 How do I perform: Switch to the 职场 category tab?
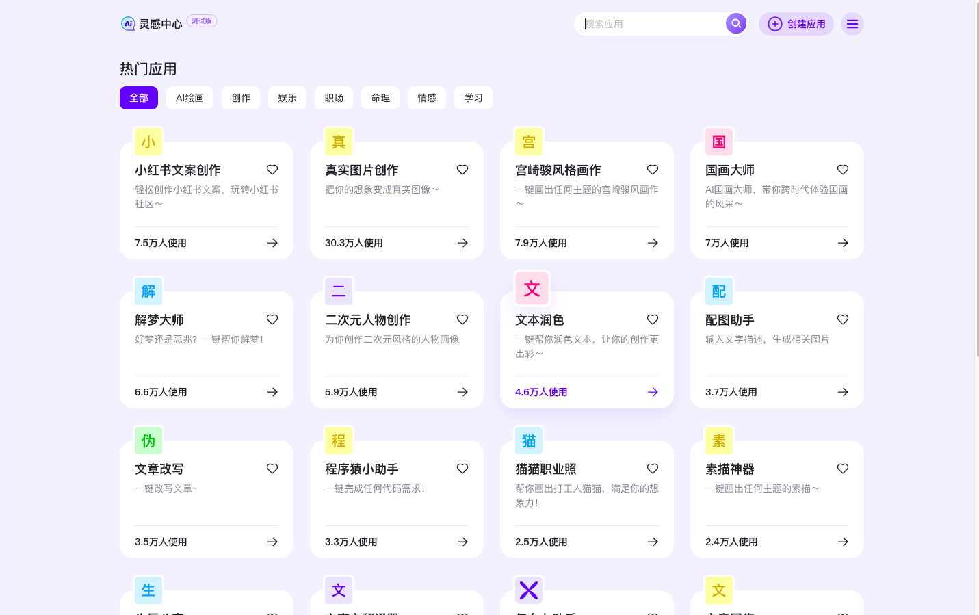pyautogui.click(x=334, y=98)
